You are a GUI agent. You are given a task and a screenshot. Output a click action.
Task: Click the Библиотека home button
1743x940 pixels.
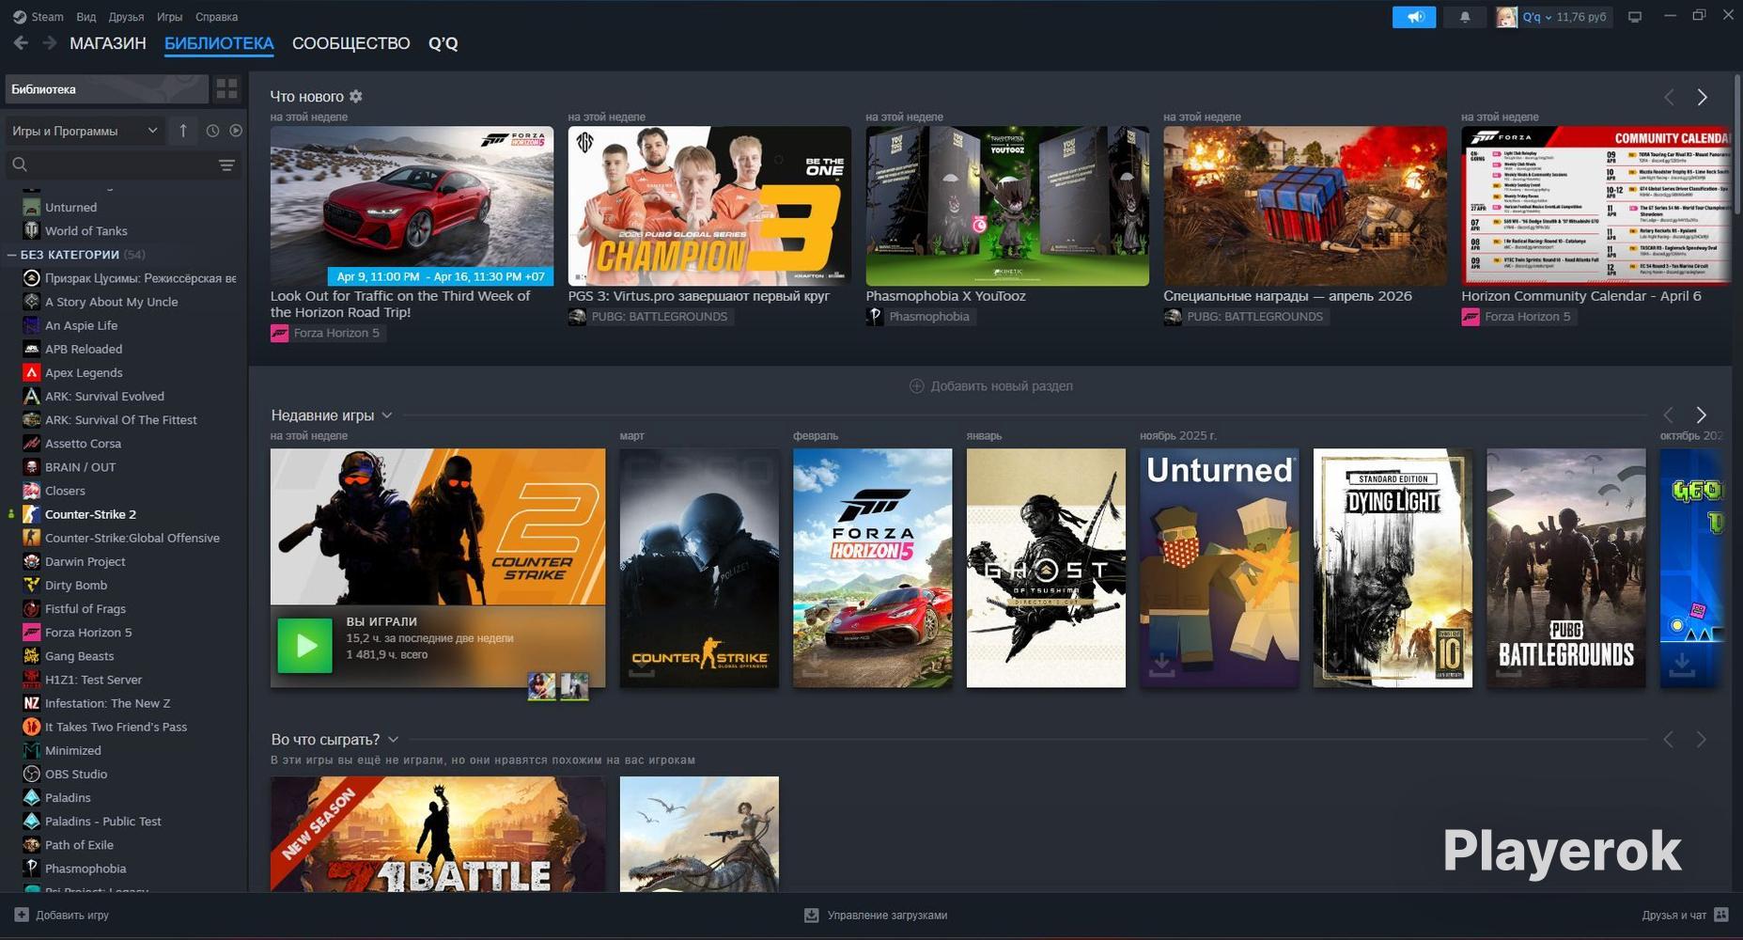pyautogui.click(x=107, y=89)
